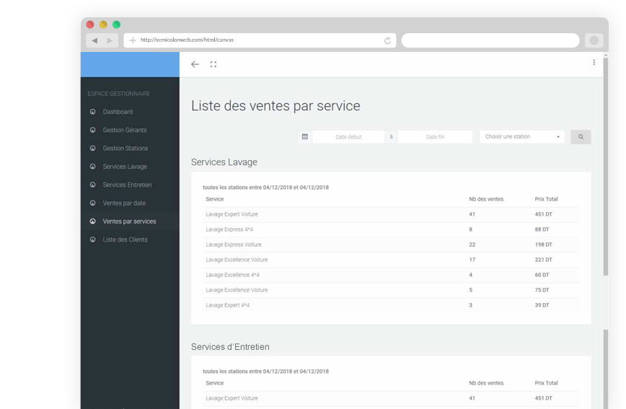Select Services Lavage menu item

(x=124, y=167)
